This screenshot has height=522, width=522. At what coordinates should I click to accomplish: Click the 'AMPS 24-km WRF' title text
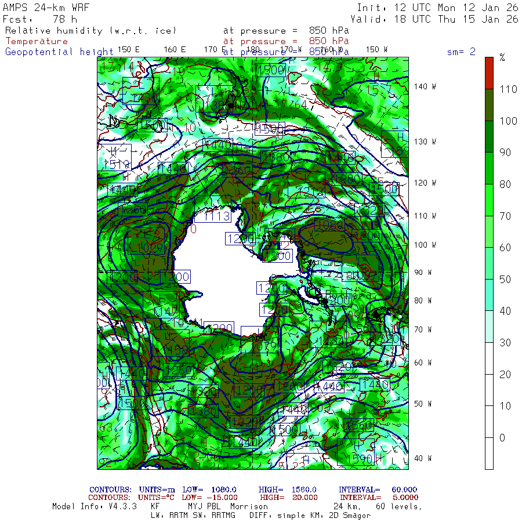46,8
